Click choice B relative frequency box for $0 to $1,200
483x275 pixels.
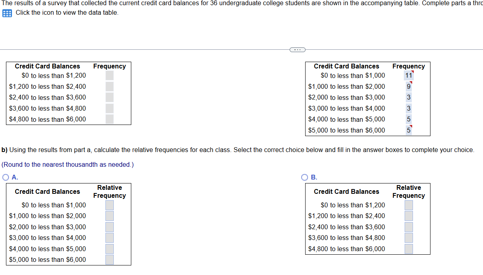coord(409,205)
